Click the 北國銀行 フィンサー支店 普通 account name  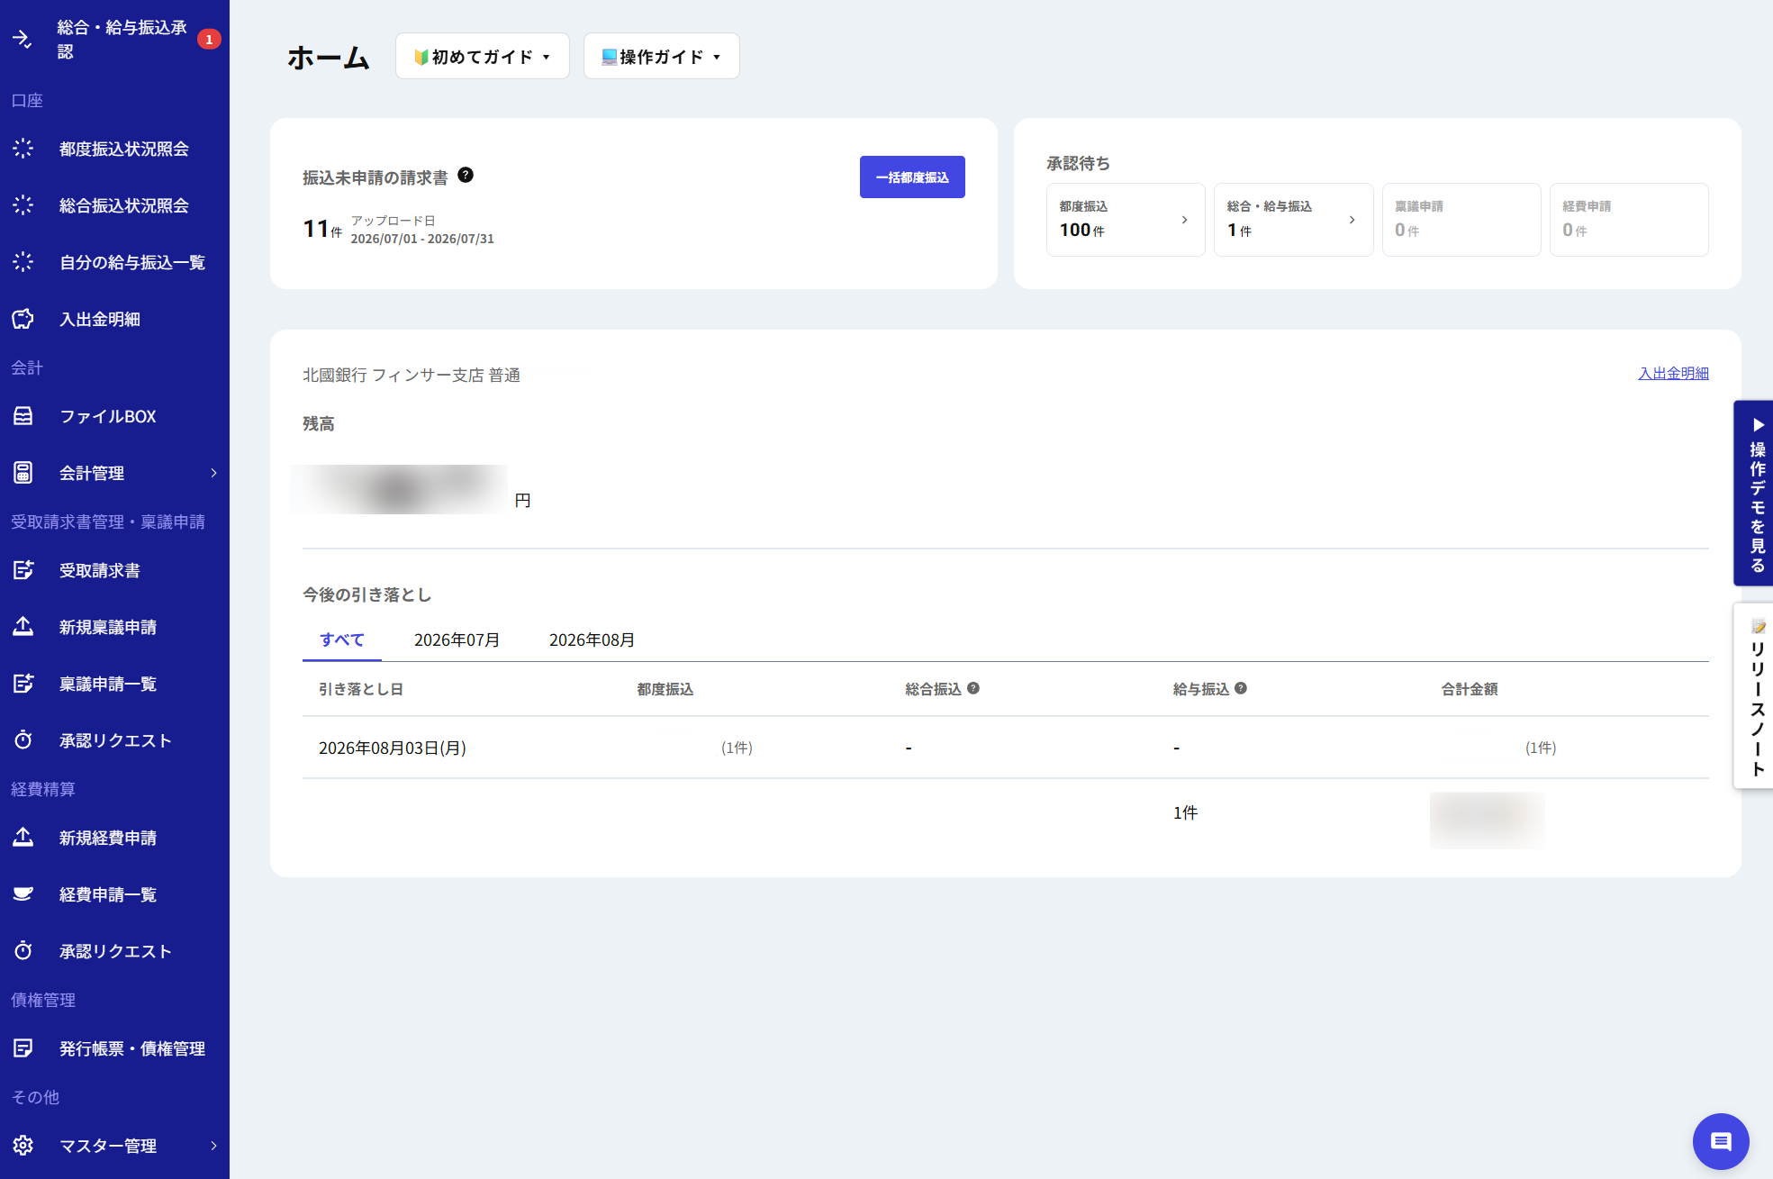point(412,375)
